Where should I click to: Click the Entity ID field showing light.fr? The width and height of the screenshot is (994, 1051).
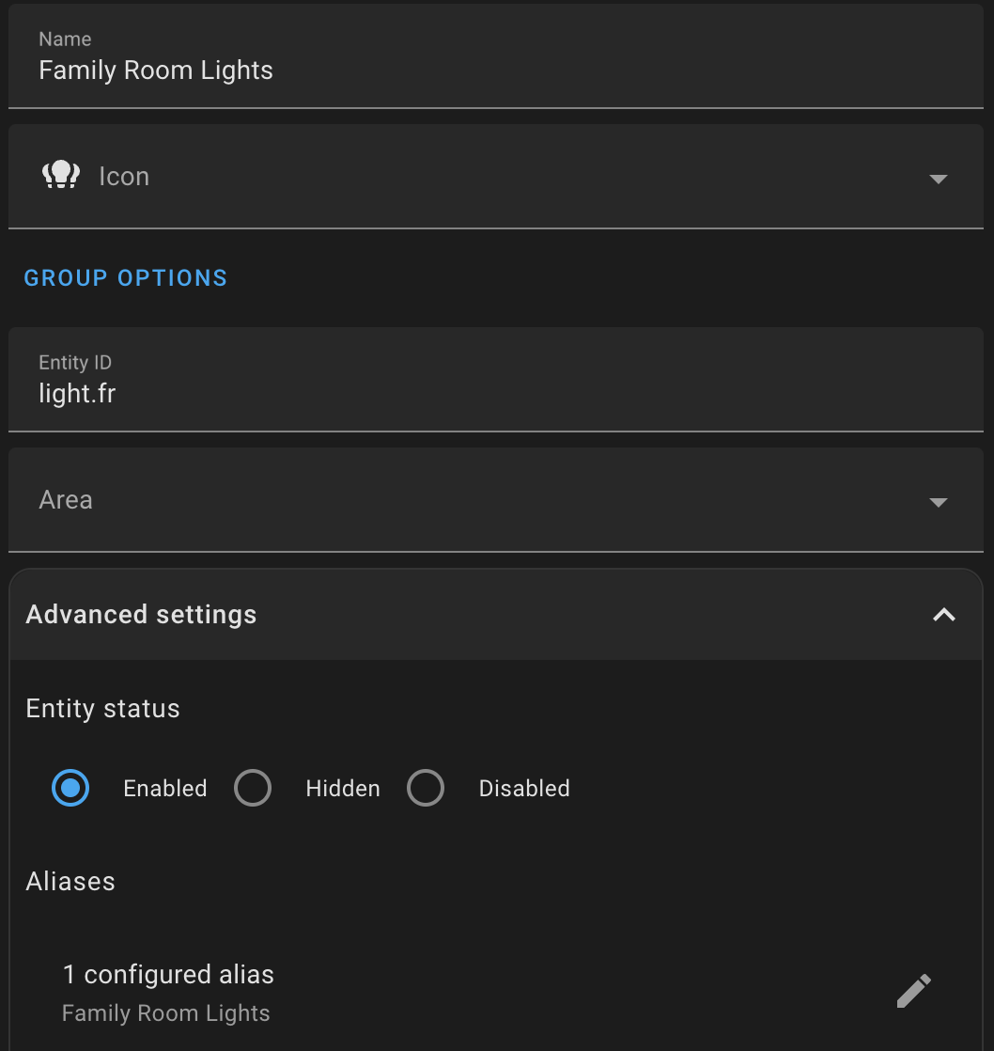pos(77,393)
